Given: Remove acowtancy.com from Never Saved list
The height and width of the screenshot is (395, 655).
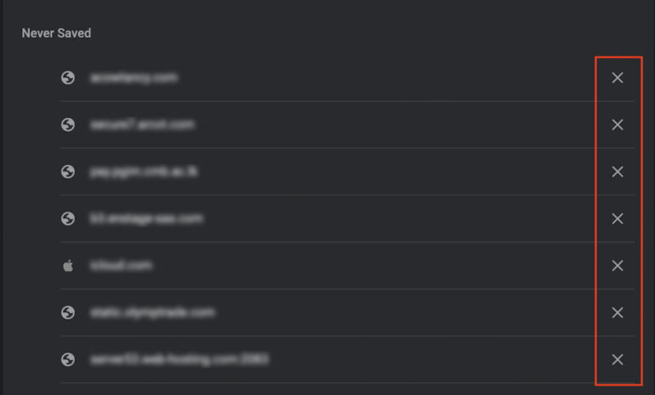Looking at the screenshot, I should 617,78.
